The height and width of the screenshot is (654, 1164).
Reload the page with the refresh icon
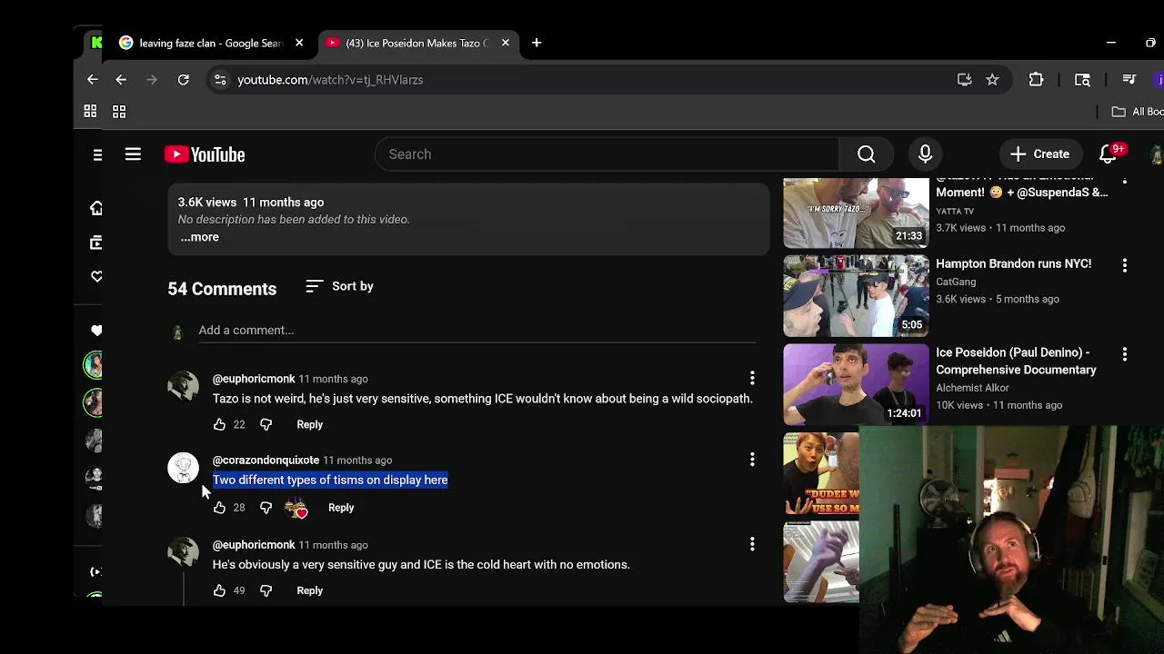pyautogui.click(x=183, y=80)
